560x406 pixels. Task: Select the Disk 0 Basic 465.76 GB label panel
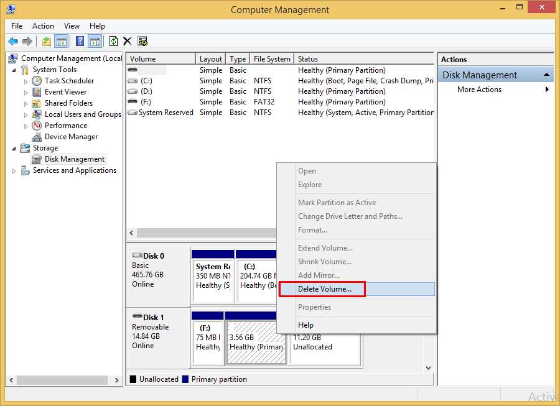click(x=158, y=277)
